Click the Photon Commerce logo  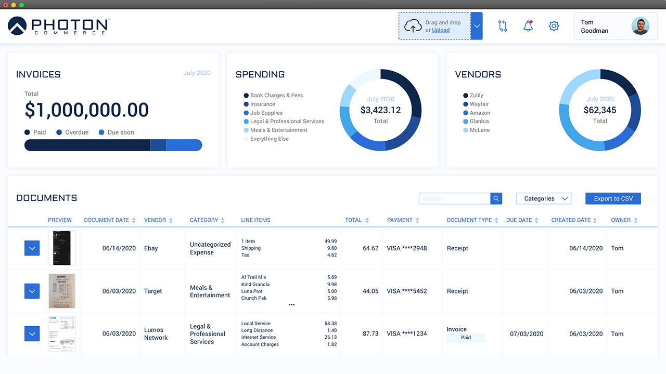click(x=59, y=26)
